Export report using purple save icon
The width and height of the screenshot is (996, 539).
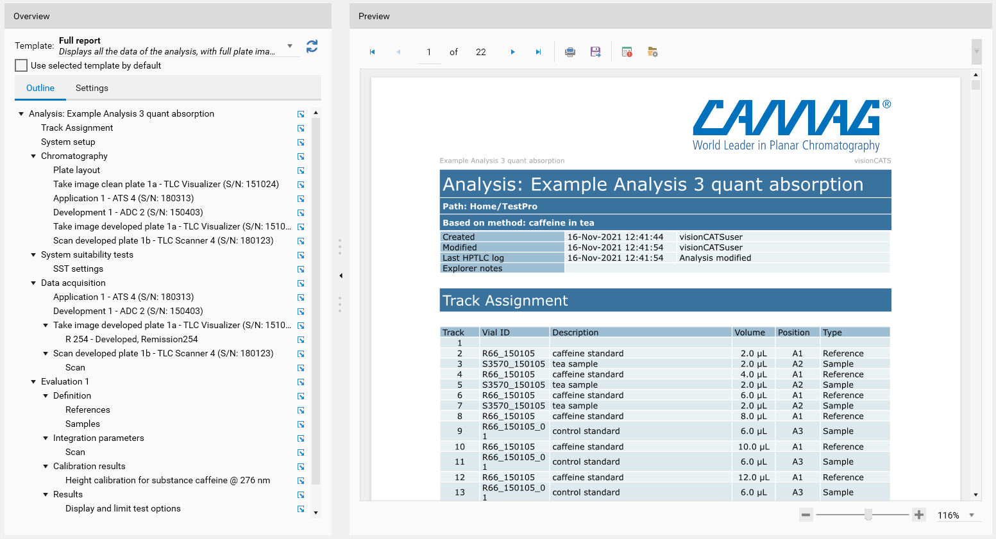[595, 52]
